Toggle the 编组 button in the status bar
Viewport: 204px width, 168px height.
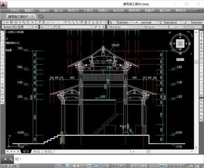click(163, 166)
